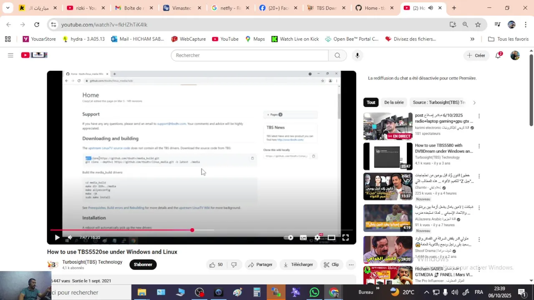Click the search magnifier button
This screenshot has height=300, width=534.
pyautogui.click(x=338, y=55)
